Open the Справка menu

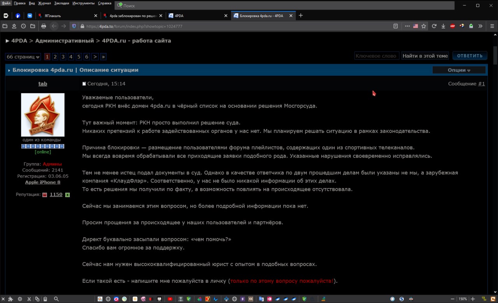point(105,3)
